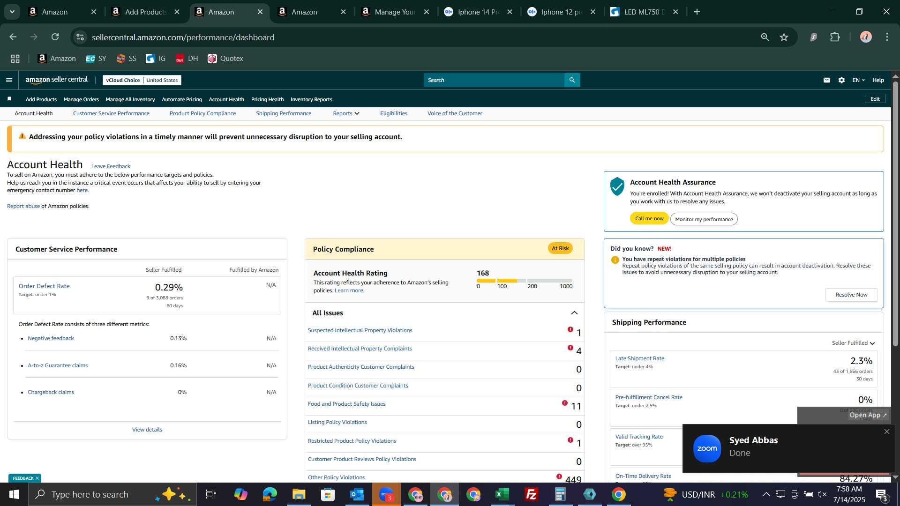Open FileZilla from the taskbar
The image size is (900, 506).
532,494
